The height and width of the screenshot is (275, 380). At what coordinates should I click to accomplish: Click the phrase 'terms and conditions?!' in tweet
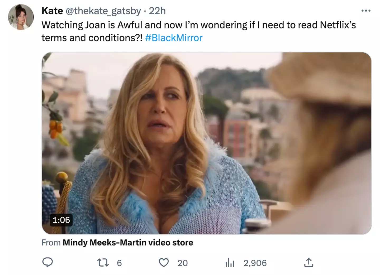tap(92, 38)
